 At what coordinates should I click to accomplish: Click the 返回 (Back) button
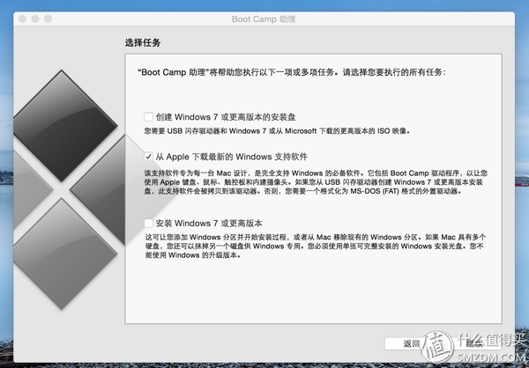[x=411, y=343]
